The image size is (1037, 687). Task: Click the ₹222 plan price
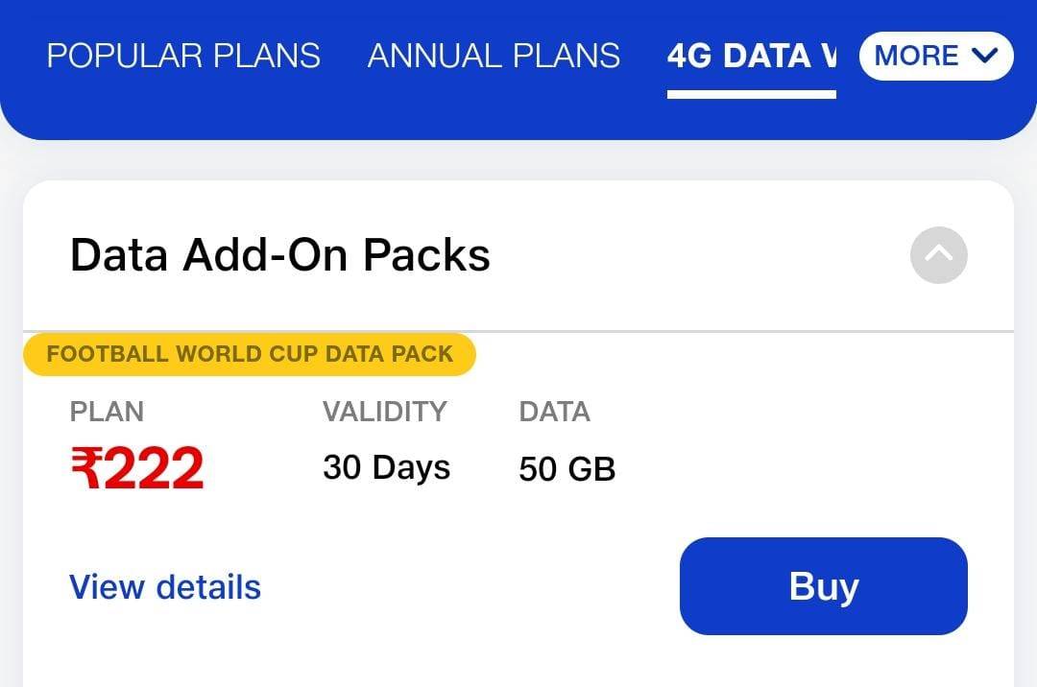tap(137, 468)
